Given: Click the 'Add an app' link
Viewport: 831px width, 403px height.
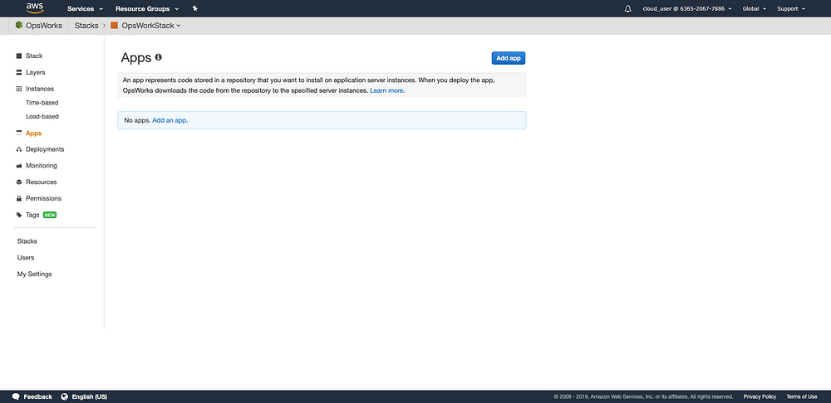Looking at the screenshot, I should pyautogui.click(x=170, y=120).
